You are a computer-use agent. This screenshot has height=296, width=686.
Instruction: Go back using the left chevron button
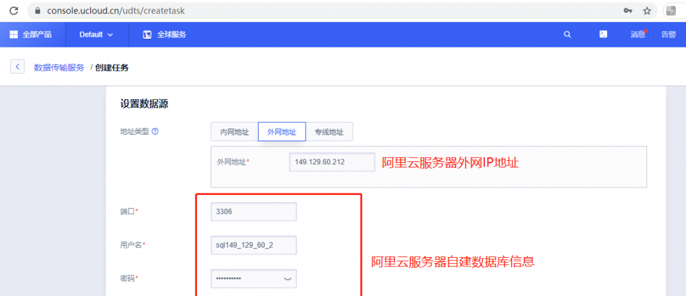(17, 66)
